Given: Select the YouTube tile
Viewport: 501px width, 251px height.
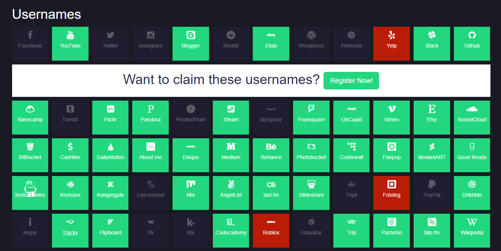Looking at the screenshot, I should point(70,44).
